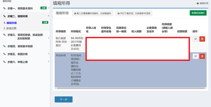211x107 pixels.
Task: Click the 填寫所得 breadcrumb at top right
Action: point(202,3)
